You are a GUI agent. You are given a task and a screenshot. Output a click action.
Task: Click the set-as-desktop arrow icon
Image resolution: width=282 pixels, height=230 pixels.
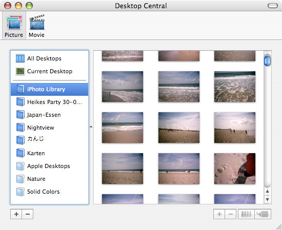pos(263,214)
